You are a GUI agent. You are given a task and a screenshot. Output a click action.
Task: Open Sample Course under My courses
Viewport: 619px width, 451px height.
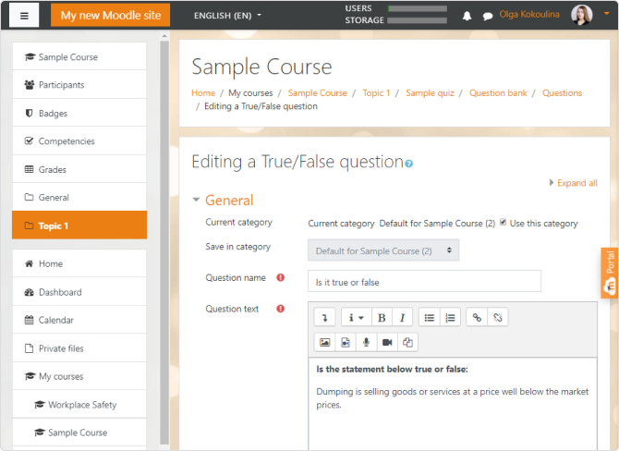pos(79,433)
